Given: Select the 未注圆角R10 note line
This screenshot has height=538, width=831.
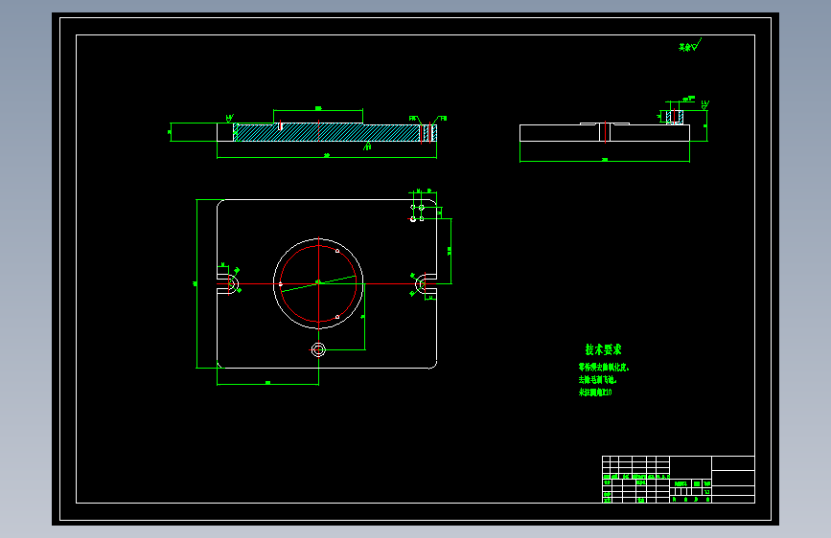Looking at the screenshot, I should (x=595, y=392).
